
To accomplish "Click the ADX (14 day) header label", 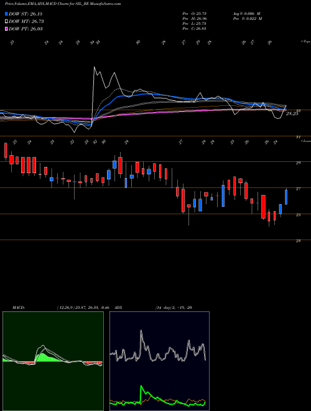I will pos(154,308).
